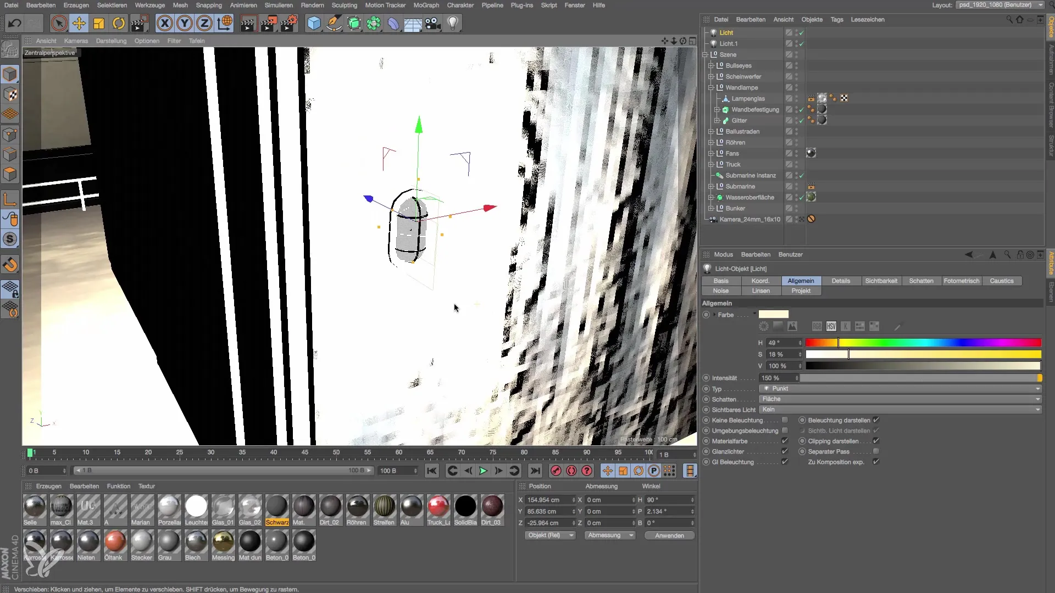Screen dimensions: 1055x593
Task: Click Anwenden button
Action: 669,535
